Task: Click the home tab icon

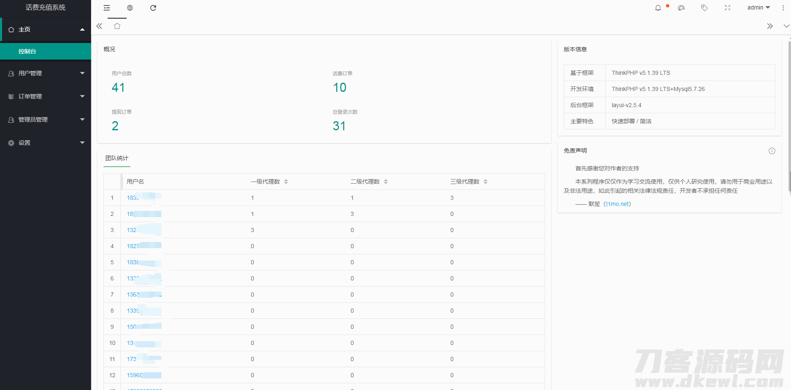Action: [x=117, y=26]
